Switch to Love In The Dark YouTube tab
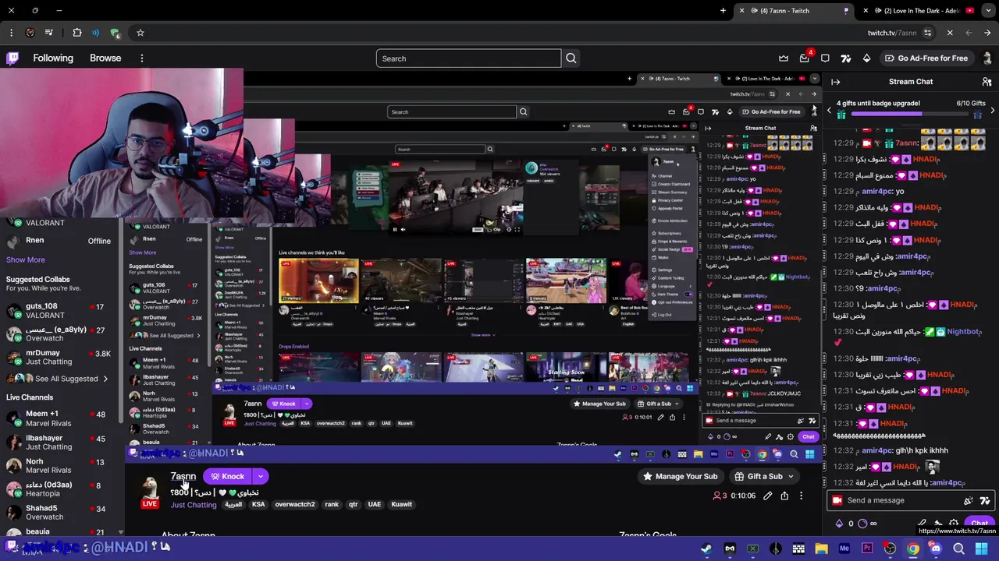 pos(919,11)
